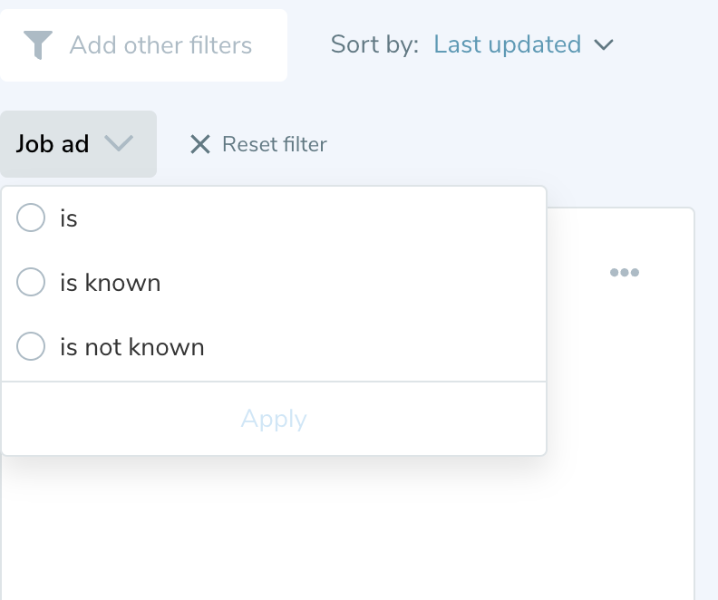
Task: Click the chevron next to Last updated
Action: [604, 44]
